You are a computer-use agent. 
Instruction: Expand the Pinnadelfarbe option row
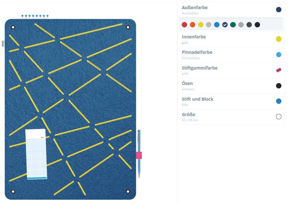[231, 55]
